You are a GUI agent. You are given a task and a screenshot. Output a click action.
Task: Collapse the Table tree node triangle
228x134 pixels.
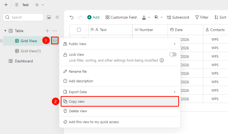5,31
